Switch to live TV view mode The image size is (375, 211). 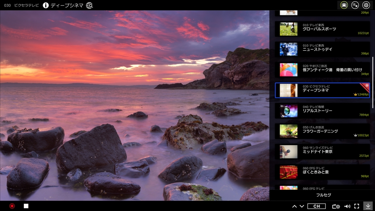343,5
